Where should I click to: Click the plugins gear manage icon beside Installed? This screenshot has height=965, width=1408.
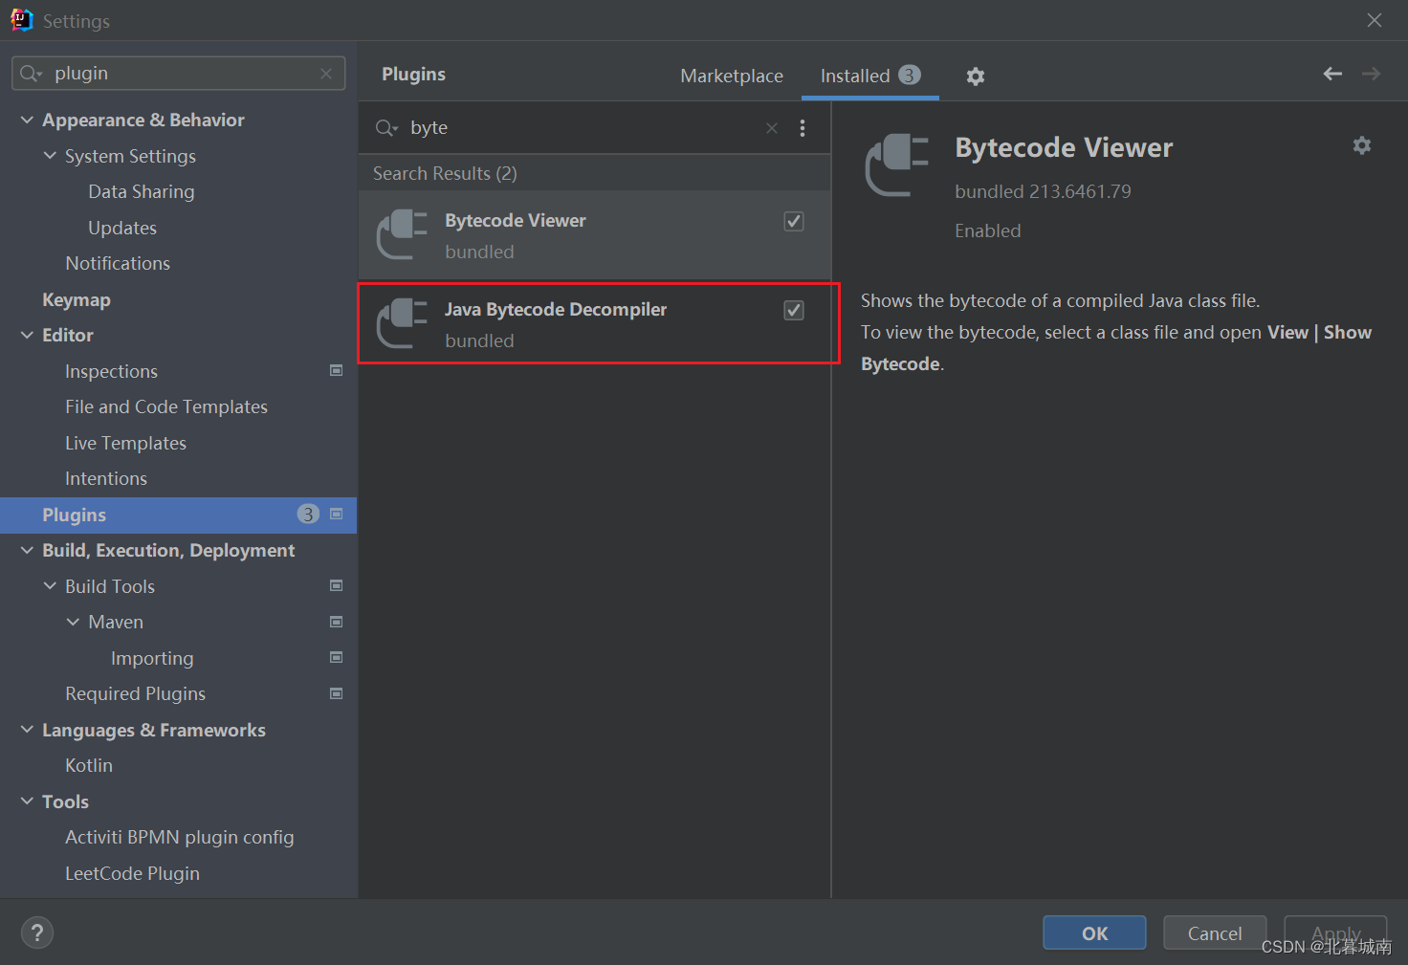click(x=975, y=77)
